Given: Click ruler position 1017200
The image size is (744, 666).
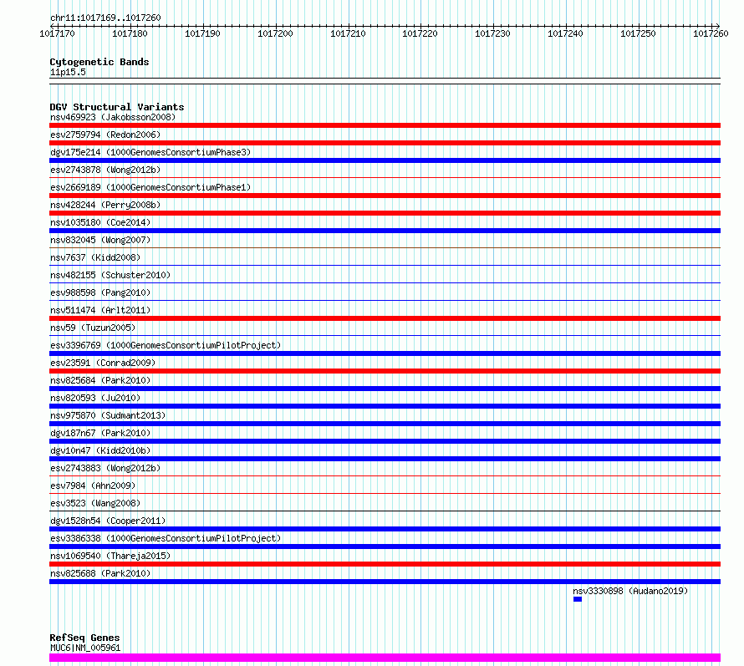Looking at the screenshot, I should [x=275, y=33].
